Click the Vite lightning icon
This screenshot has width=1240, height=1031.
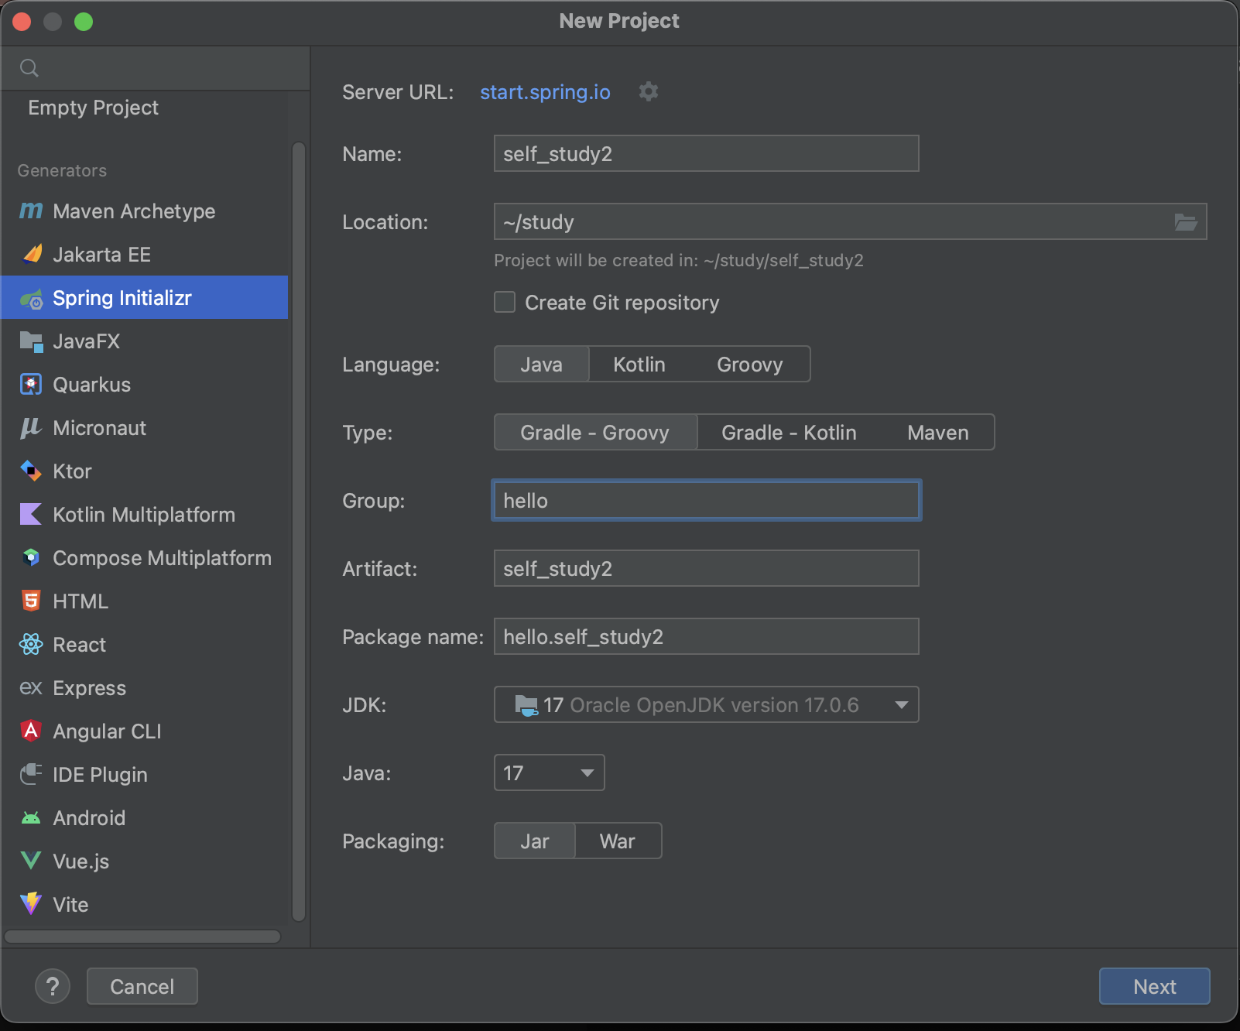[31, 904]
